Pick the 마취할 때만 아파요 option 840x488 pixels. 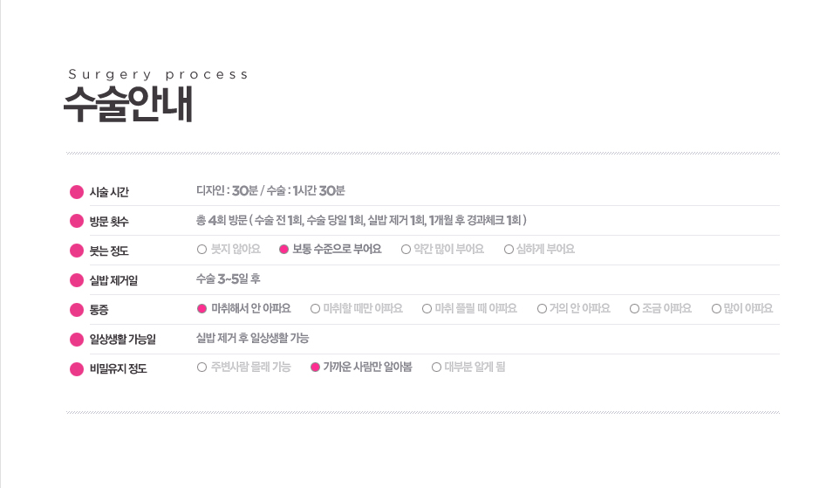click(315, 309)
